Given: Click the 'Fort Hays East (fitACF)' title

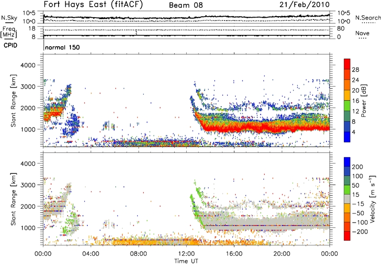Looking at the screenshot, I should tap(93, 4).
